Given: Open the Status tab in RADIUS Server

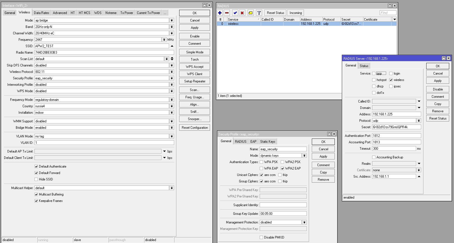Looking at the screenshot, I should tap(364, 66).
